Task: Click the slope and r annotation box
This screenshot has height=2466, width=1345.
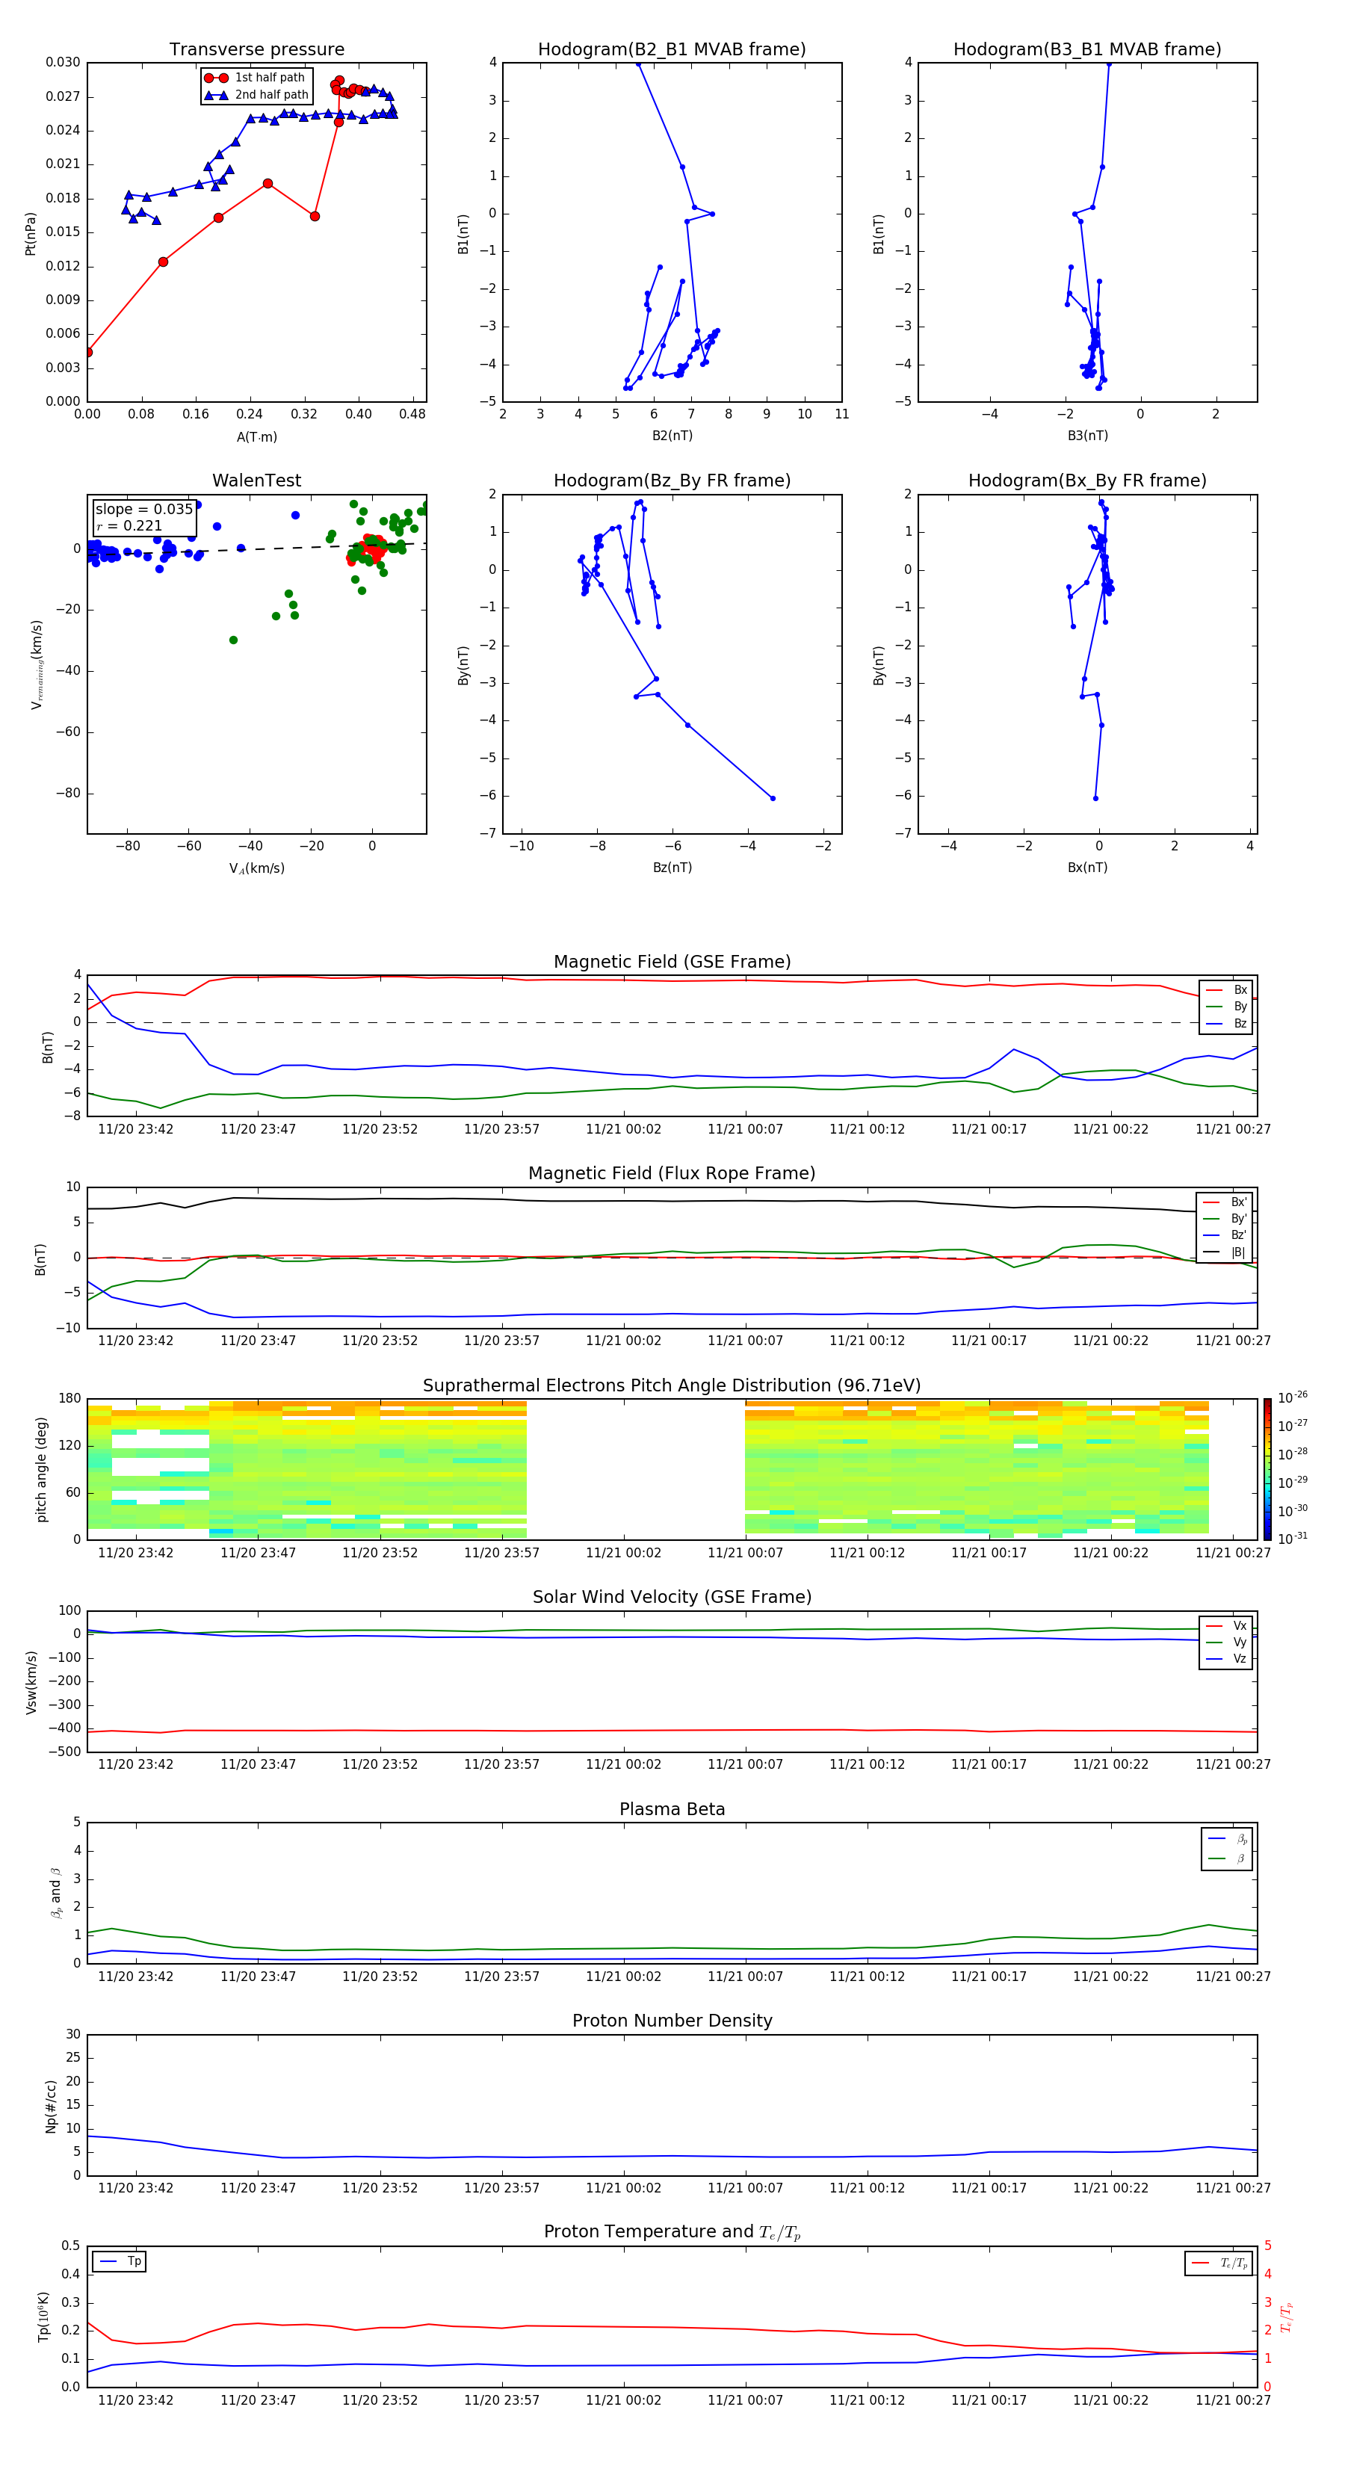Action: pyautogui.click(x=143, y=517)
